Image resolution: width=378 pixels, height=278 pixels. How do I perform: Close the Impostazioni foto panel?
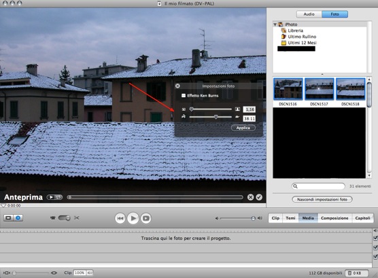coord(177,86)
